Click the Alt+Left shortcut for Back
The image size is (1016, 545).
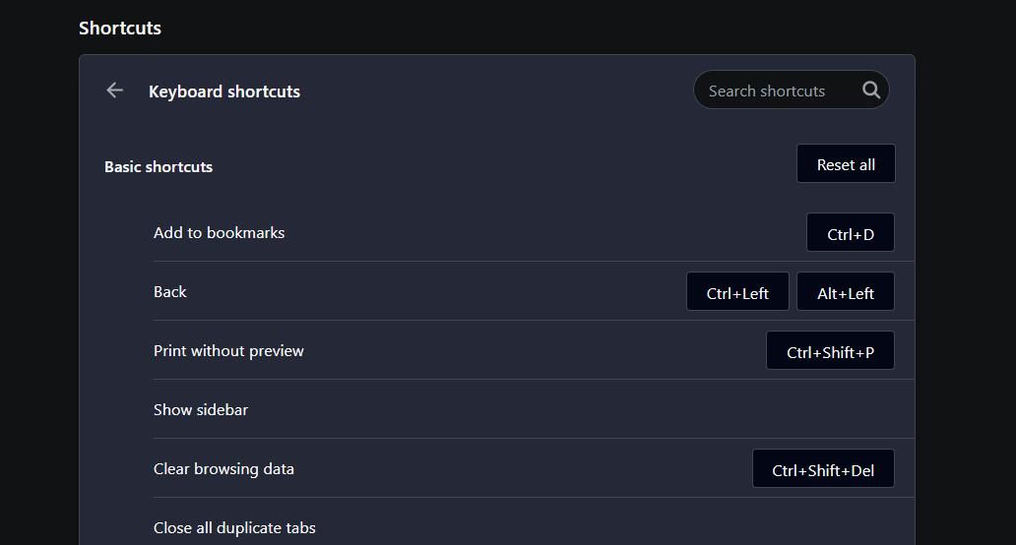point(846,292)
